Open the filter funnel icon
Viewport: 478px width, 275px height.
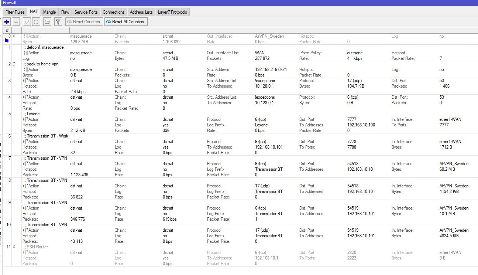click(58, 22)
